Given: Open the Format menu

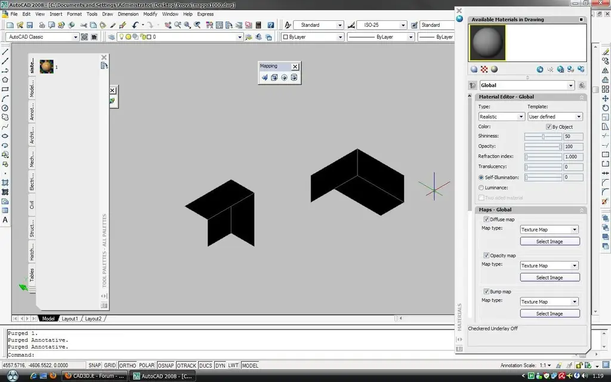Looking at the screenshot, I should (x=74, y=14).
